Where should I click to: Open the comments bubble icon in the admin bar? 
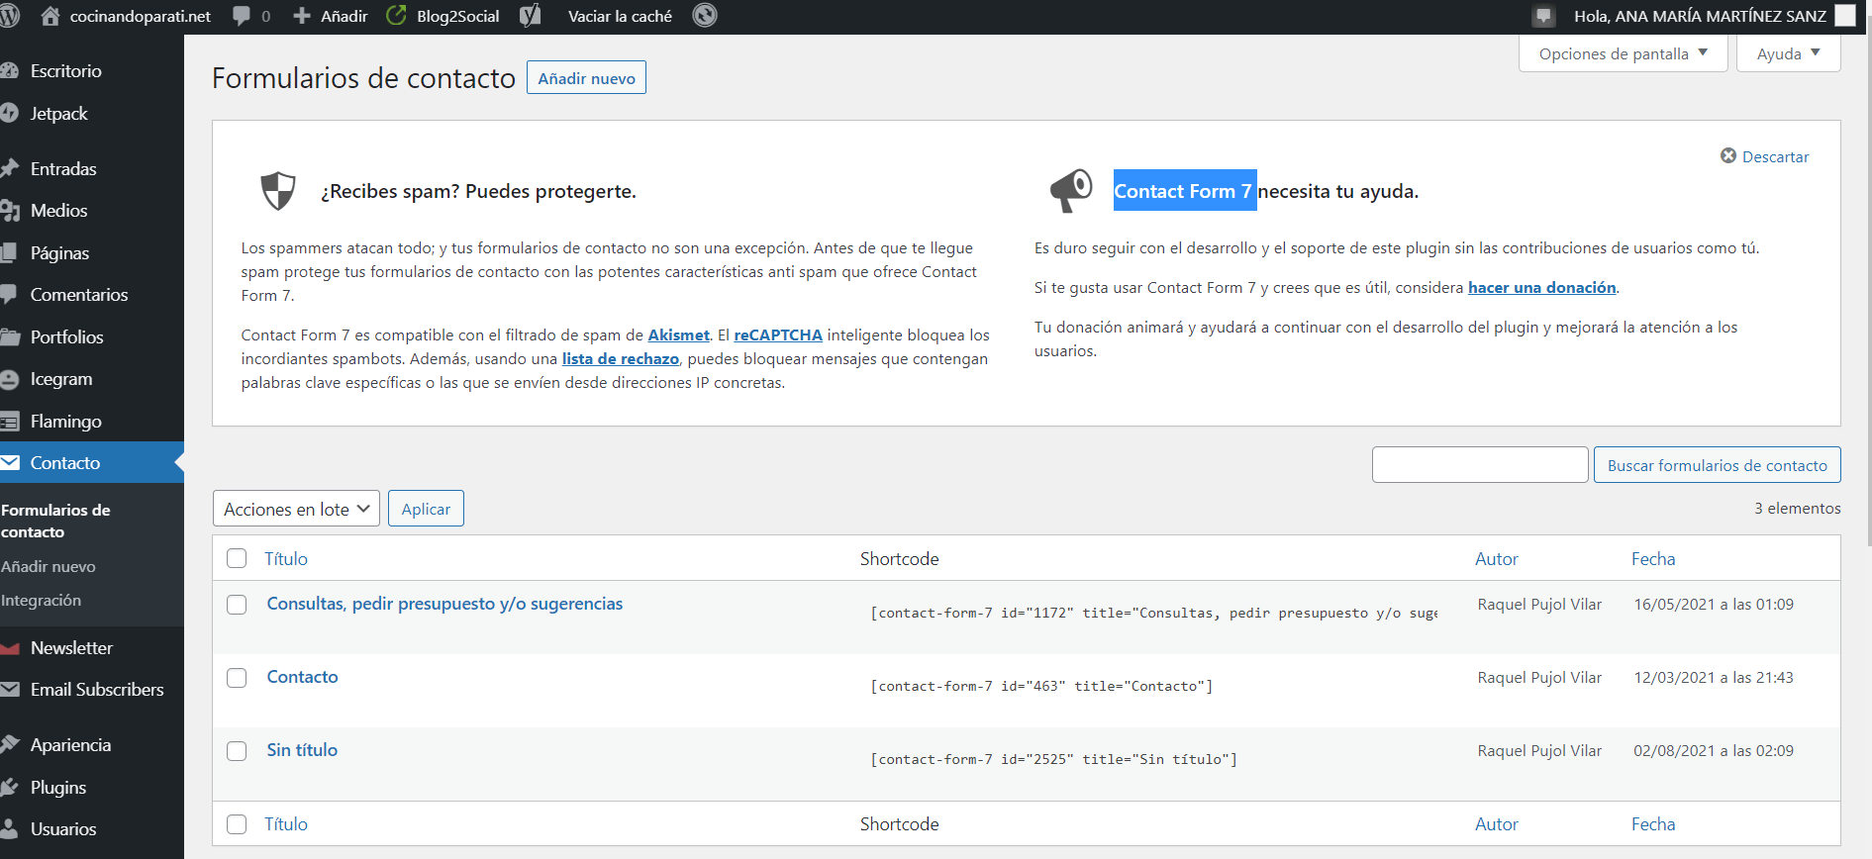point(242,17)
